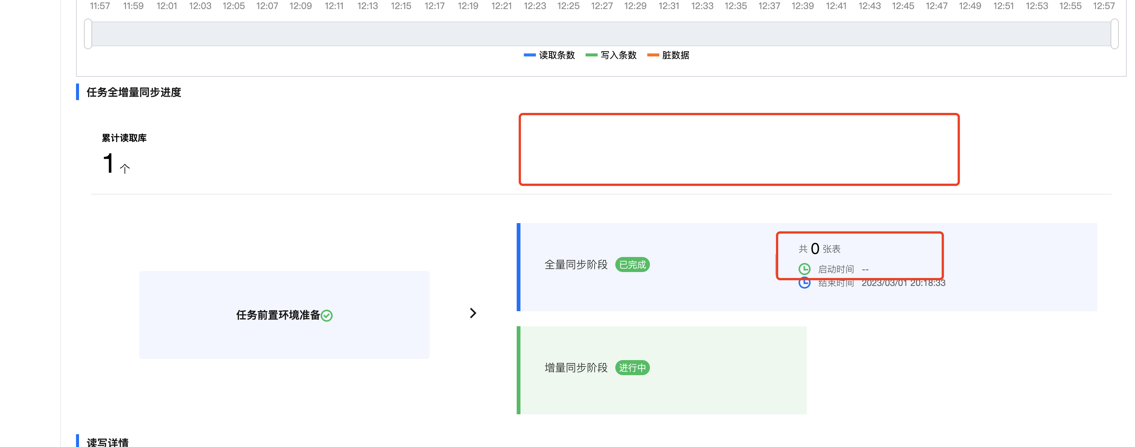This screenshot has width=1135, height=447.
Task: Click the green checkmark on 任务前置环境准备
Action: (326, 315)
